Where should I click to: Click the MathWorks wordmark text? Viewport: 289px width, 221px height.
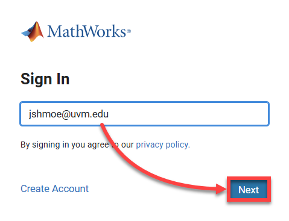point(87,31)
